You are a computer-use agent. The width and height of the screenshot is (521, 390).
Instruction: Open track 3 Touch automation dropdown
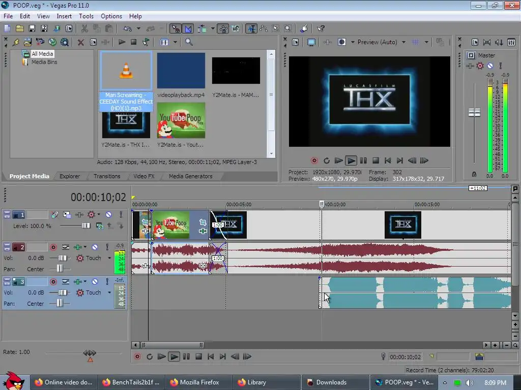pyautogui.click(x=109, y=292)
